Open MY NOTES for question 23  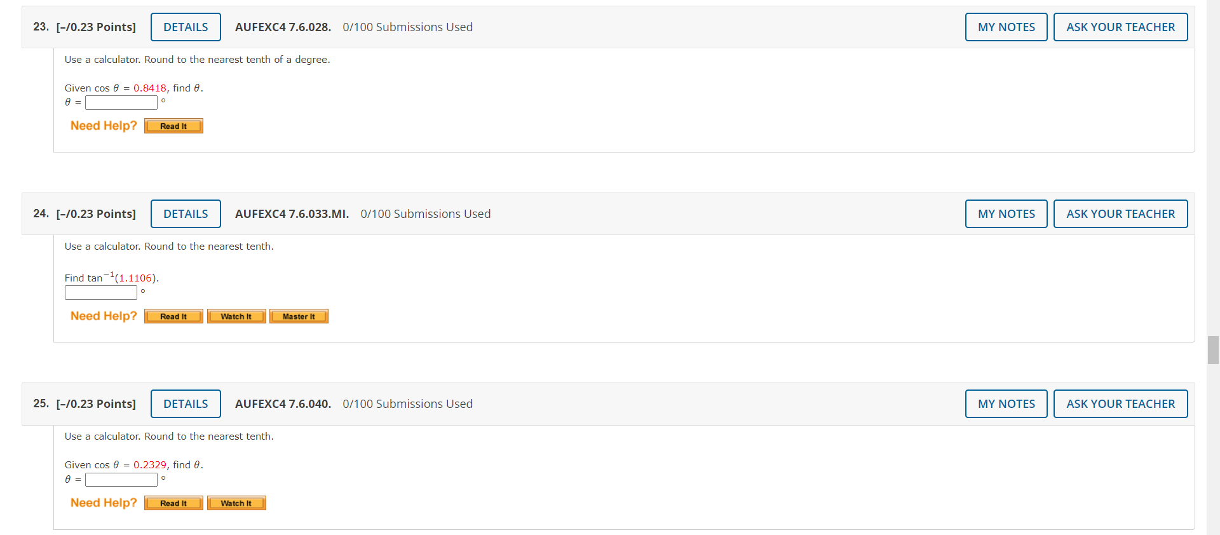point(1006,27)
